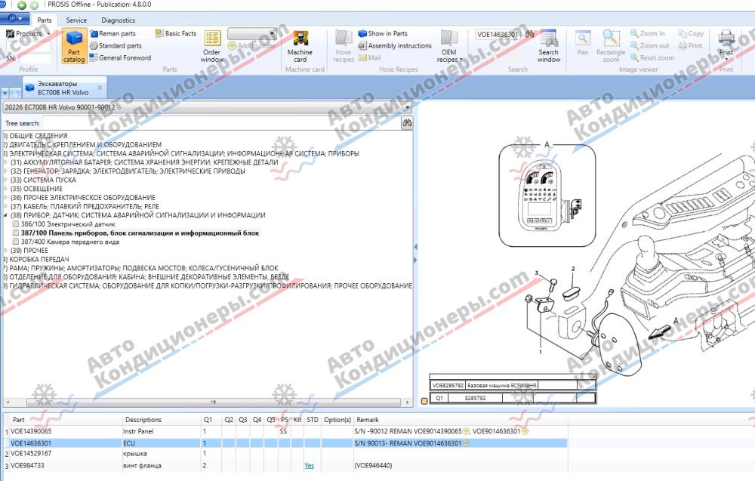This screenshot has height=481, width=755.
Task: Click the Descriptions column header
Action: pos(143,420)
